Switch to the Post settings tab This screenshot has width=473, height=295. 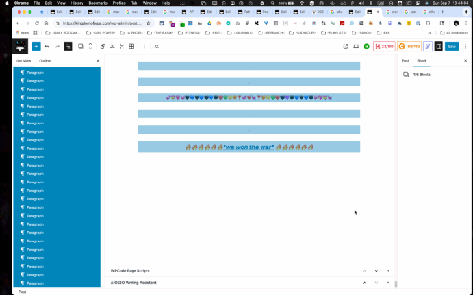405,60
